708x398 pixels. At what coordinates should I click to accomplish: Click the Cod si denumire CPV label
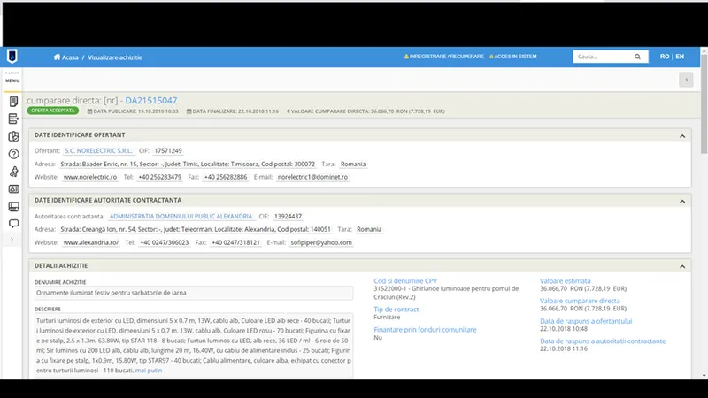point(405,280)
